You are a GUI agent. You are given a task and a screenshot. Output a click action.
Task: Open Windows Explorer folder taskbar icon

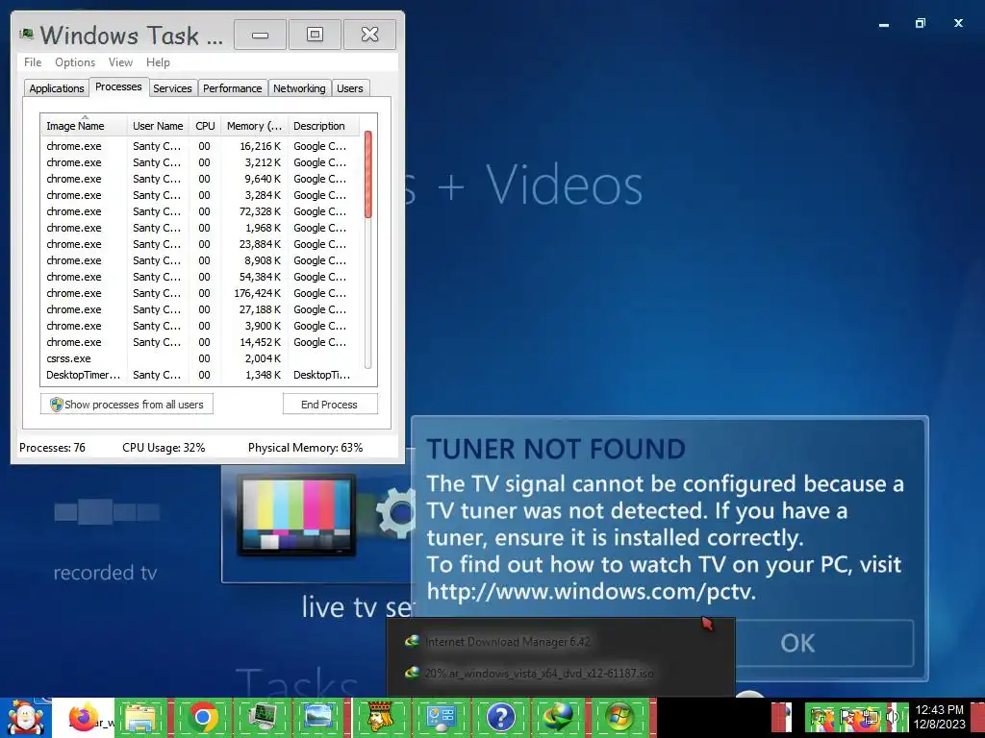click(x=140, y=717)
